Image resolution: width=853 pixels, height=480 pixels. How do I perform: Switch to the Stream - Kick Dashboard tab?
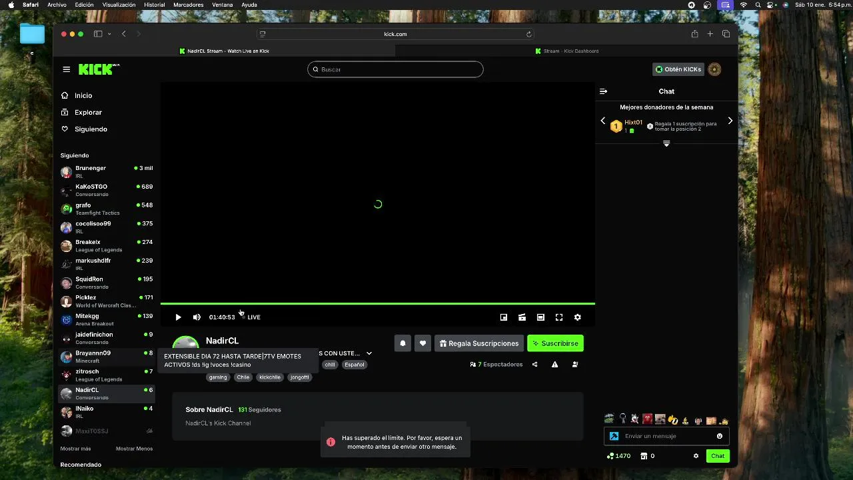566,51
